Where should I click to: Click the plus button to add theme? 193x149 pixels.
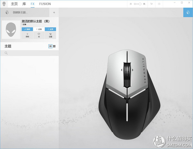(x=54, y=13)
